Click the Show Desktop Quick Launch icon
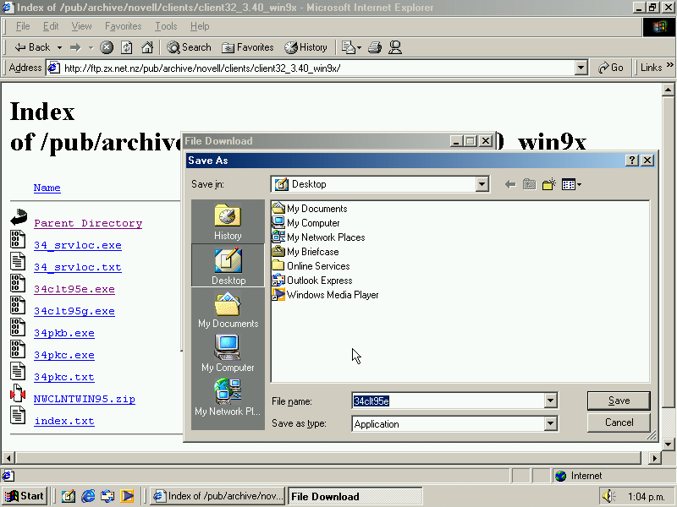 click(69, 496)
